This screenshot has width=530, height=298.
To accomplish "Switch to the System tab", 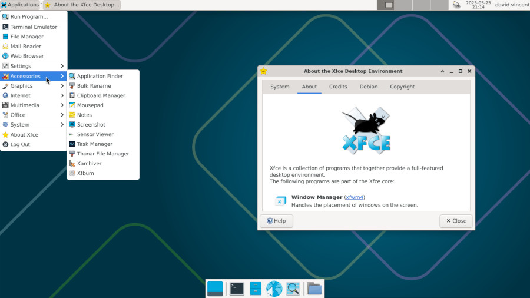I will [280, 87].
